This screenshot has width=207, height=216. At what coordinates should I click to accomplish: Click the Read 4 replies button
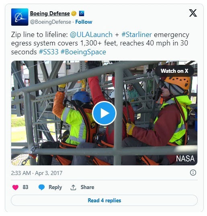coord(104,200)
